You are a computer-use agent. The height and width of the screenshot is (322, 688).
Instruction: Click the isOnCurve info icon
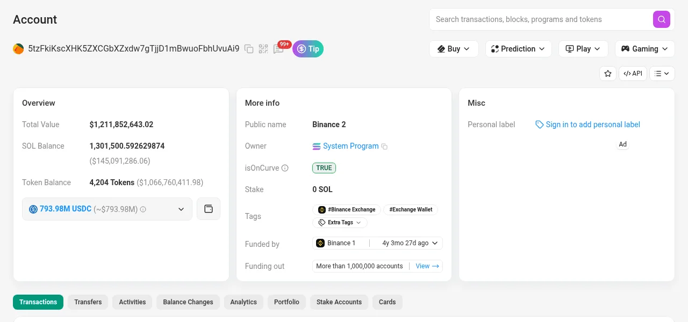click(285, 168)
